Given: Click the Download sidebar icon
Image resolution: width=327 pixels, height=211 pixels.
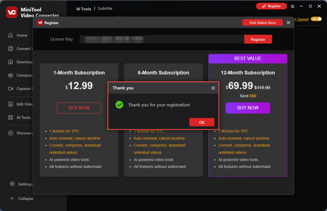Looking at the screenshot, I should click(x=11, y=62).
